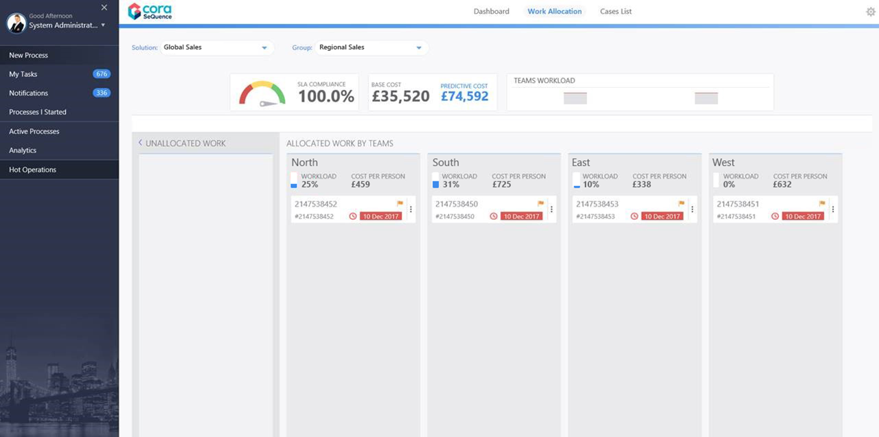Click the clock icon on case 2147538450

coord(494,216)
